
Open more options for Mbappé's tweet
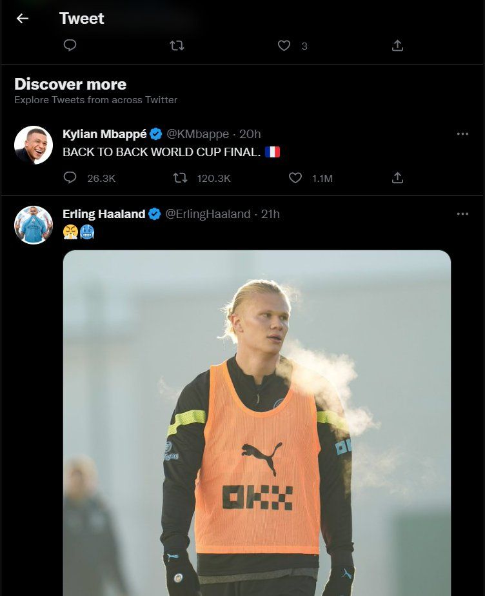click(462, 134)
